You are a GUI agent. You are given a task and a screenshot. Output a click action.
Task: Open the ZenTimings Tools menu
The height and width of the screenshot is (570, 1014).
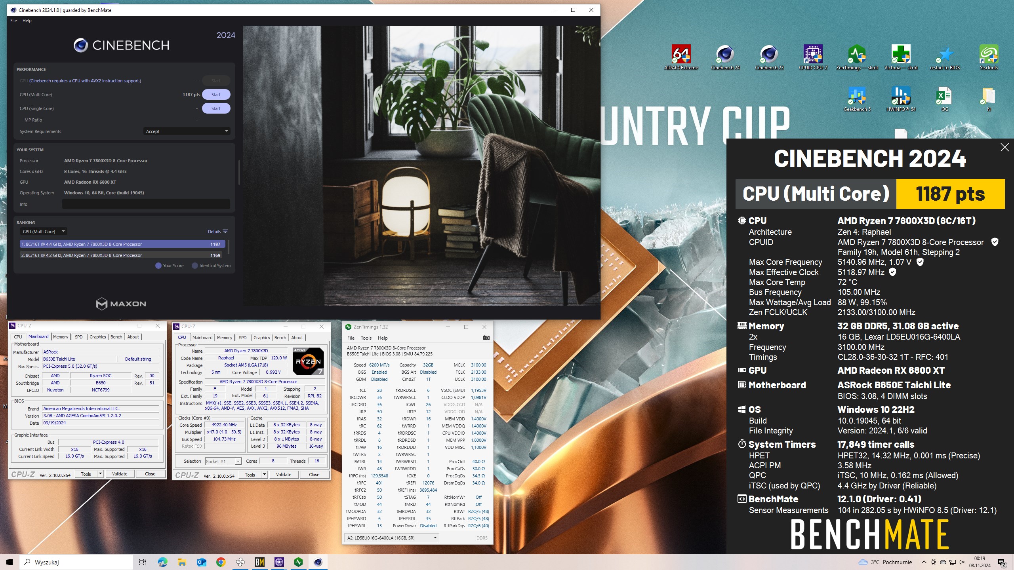[x=366, y=338]
